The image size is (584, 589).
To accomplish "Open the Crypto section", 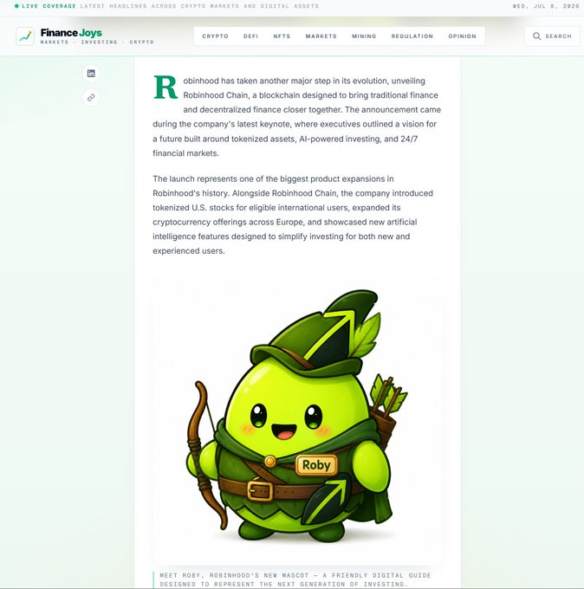I will click(x=215, y=36).
